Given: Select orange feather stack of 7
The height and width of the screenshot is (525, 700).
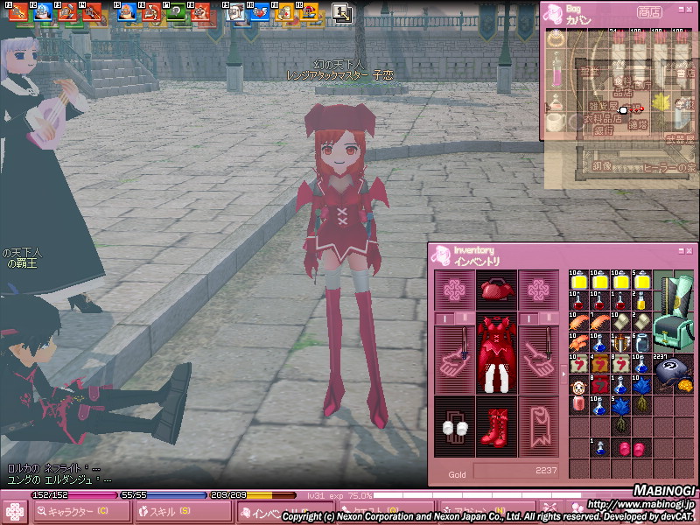Looking at the screenshot, I should point(599,322).
